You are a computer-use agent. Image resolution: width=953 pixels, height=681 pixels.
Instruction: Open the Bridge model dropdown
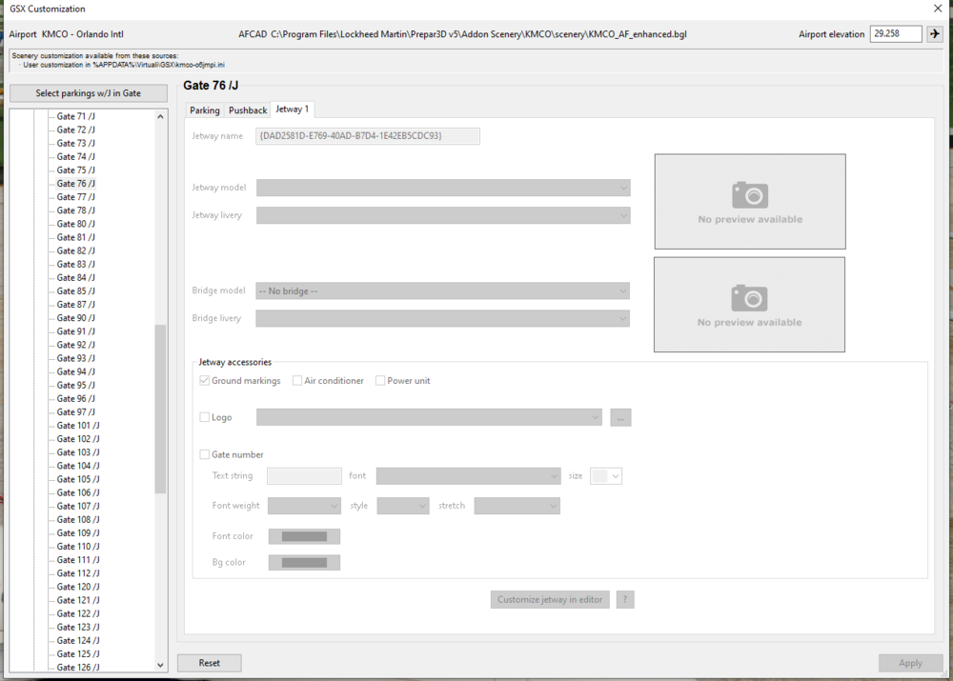[443, 290]
